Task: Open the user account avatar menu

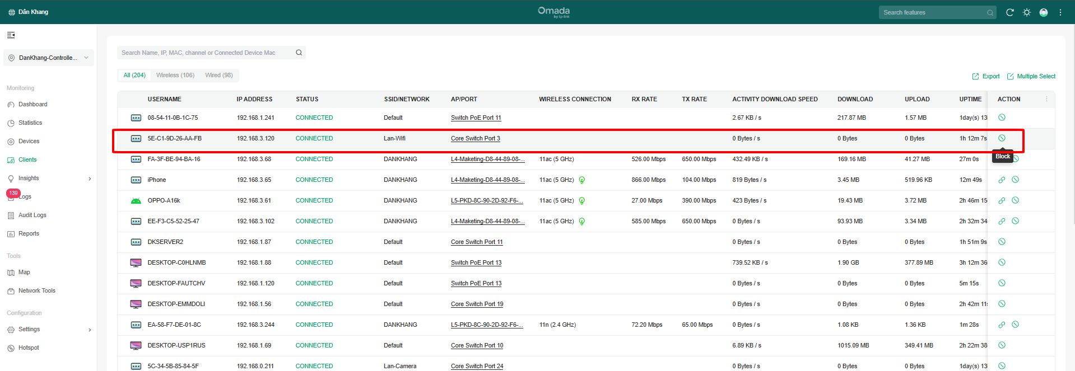Action: 1043,12
